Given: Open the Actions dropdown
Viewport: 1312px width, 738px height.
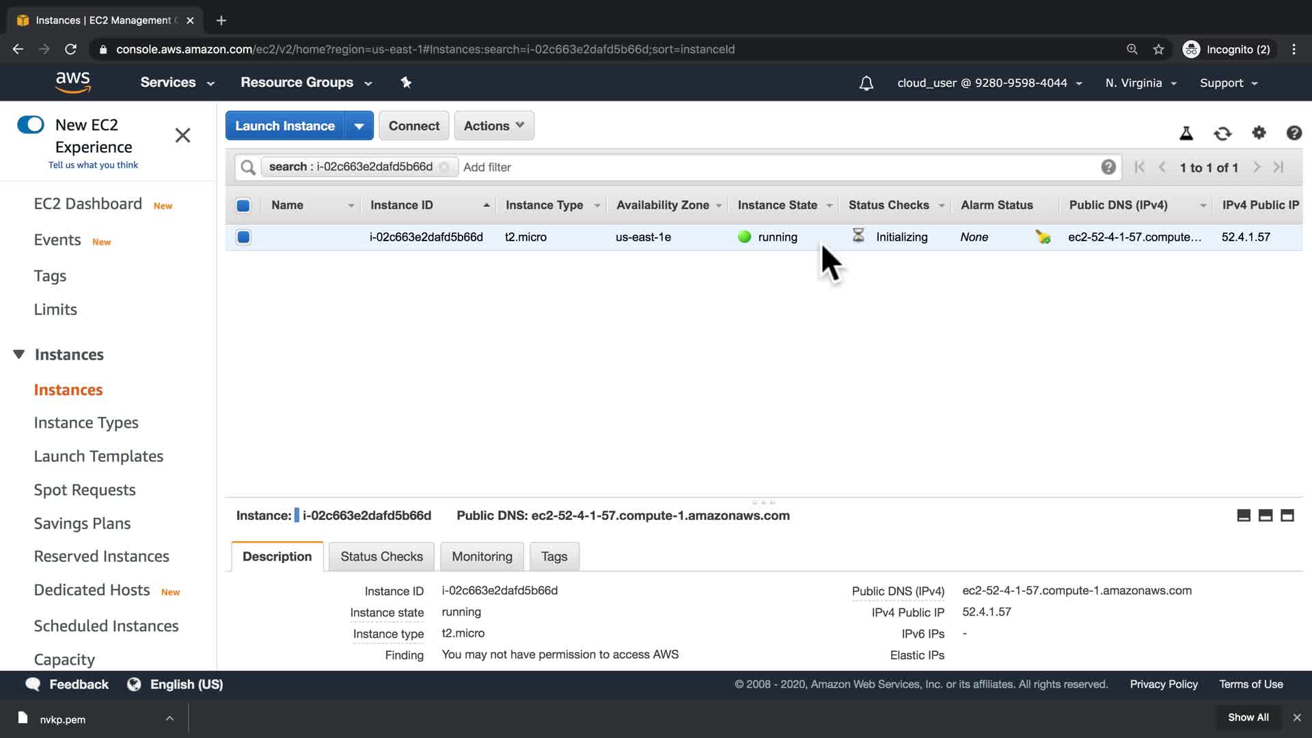Looking at the screenshot, I should point(493,126).
